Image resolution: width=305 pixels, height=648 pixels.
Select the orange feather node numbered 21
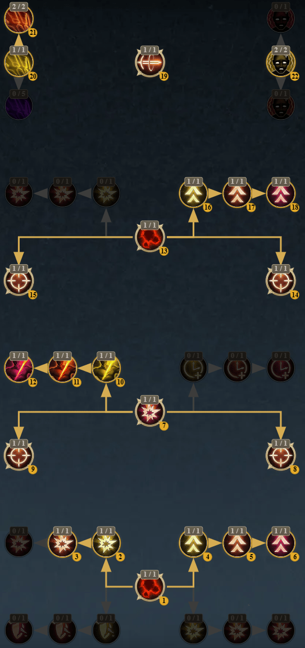tap(19, 19)
